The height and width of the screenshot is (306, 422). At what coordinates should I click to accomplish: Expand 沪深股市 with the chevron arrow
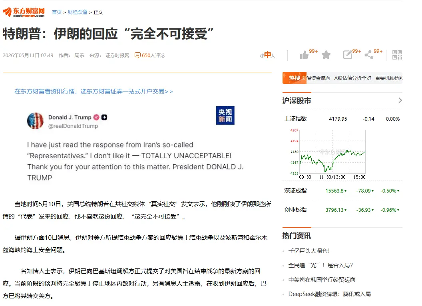[400, 100]
